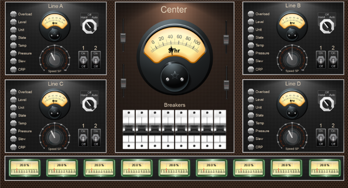Click the Line B RPM meter
348x188 pixels.
pyautogui.click(x=292, y=26)
